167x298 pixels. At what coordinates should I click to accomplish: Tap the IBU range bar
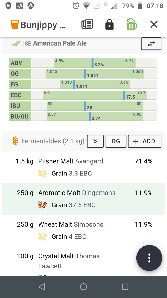[94, 106]
